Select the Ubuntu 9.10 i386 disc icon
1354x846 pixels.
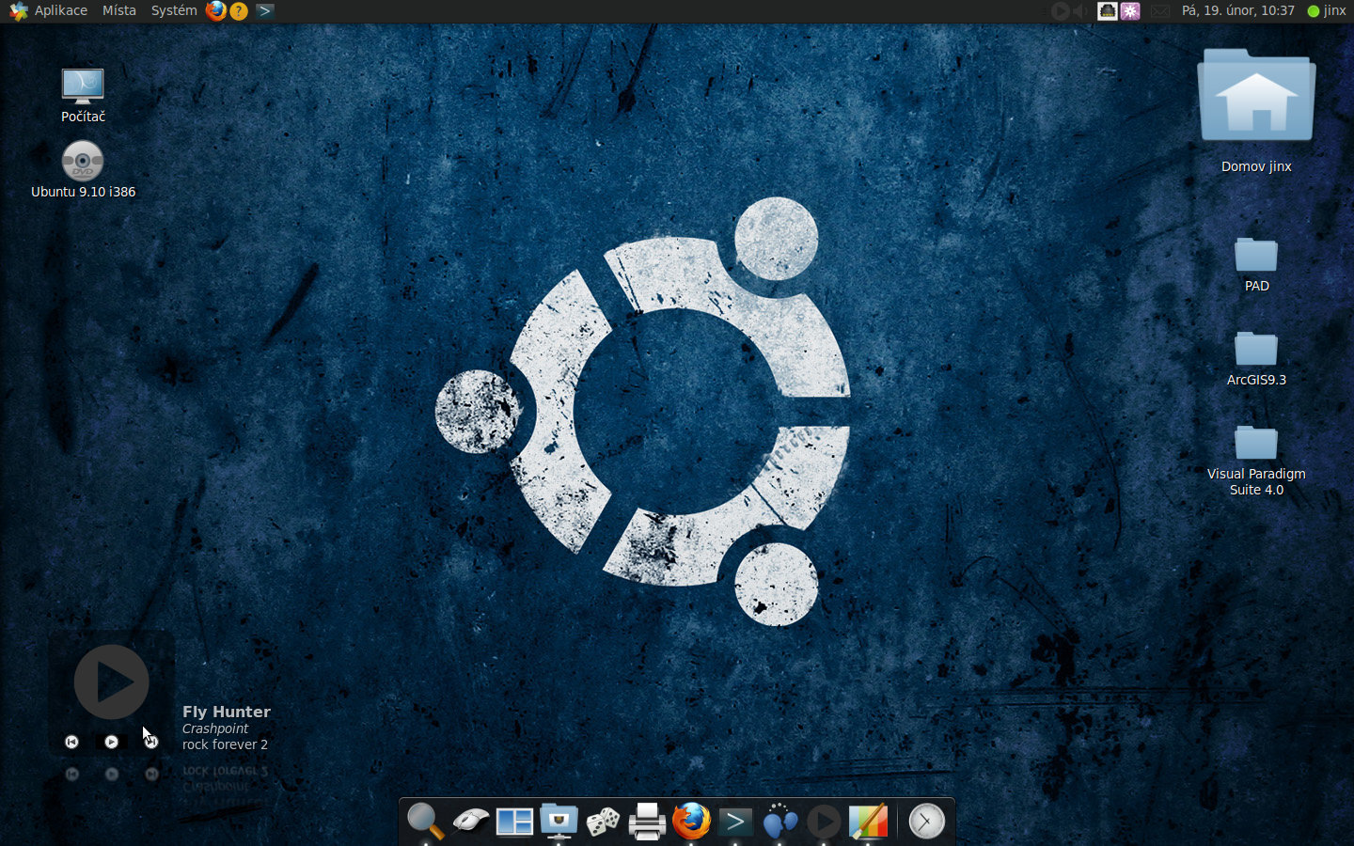pyautogui.click(x=83, y=169)
